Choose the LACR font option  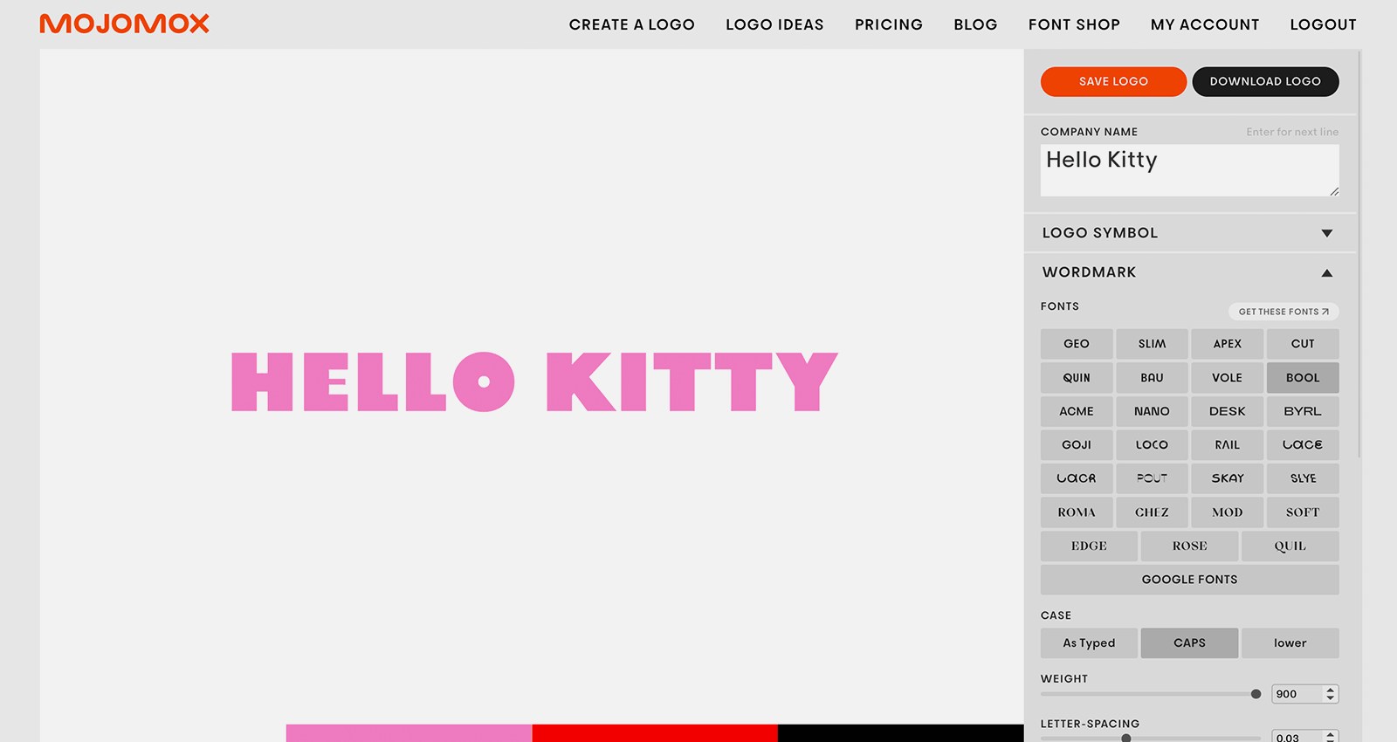1077,478
